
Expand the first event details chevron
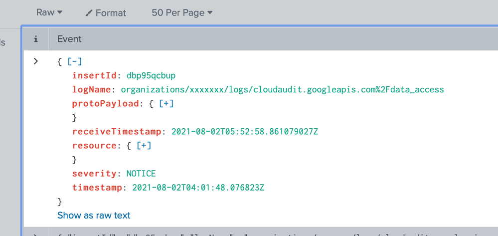(36, 61)
